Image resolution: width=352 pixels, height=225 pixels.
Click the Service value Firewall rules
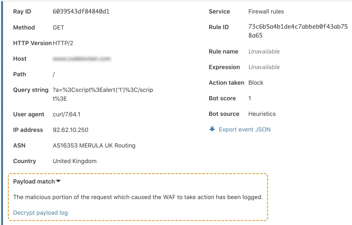click(x=266, y=11)
